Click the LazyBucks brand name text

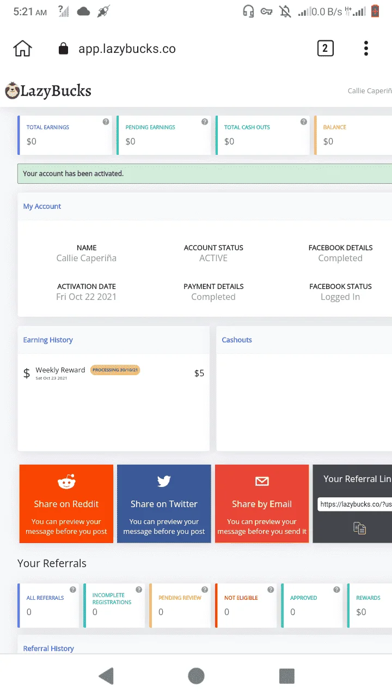(x=56, y=91)
